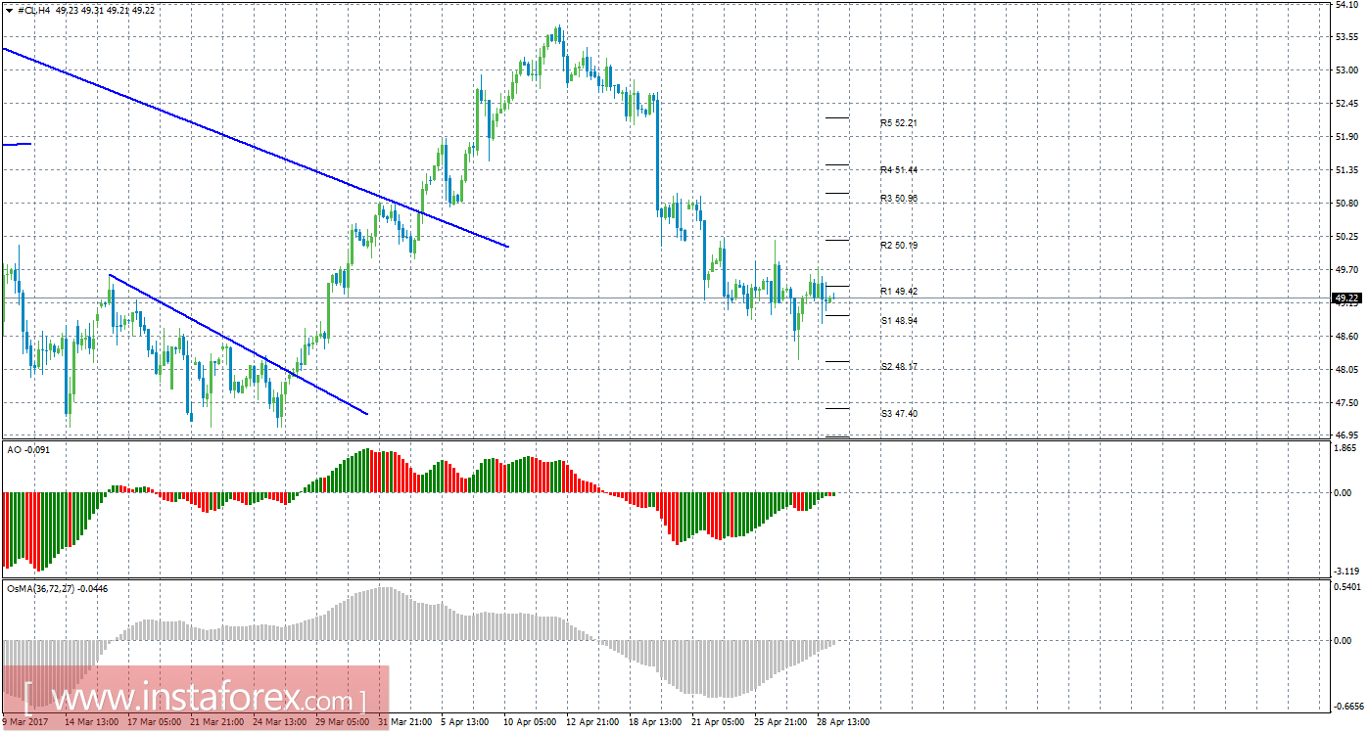
Task: Click the R1 49.42 pivot label
Action: point(898,292)
